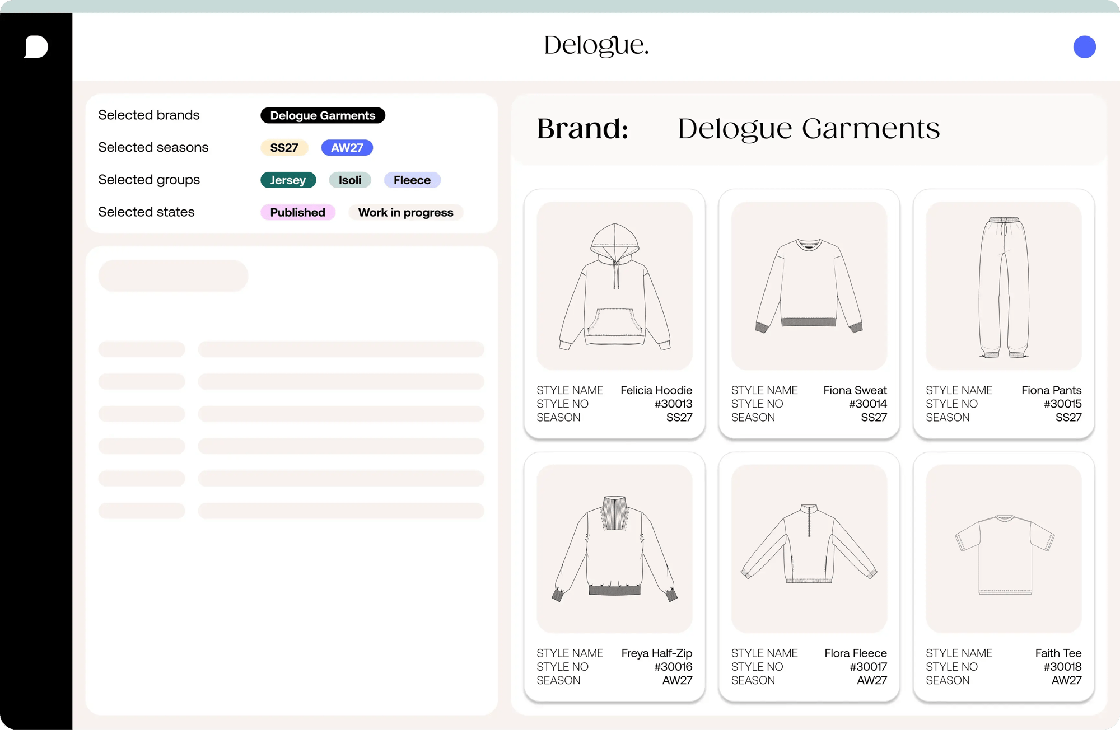Toggle the Fleece group tag
1120x734 pixels.
point(412,180)
